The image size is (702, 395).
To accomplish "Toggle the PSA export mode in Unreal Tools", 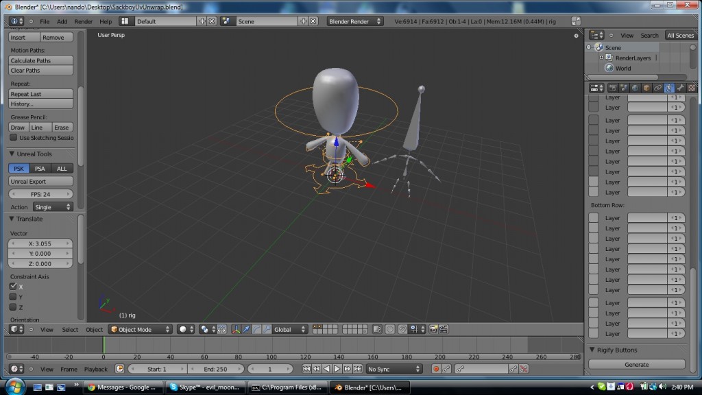I will point(39,168).
